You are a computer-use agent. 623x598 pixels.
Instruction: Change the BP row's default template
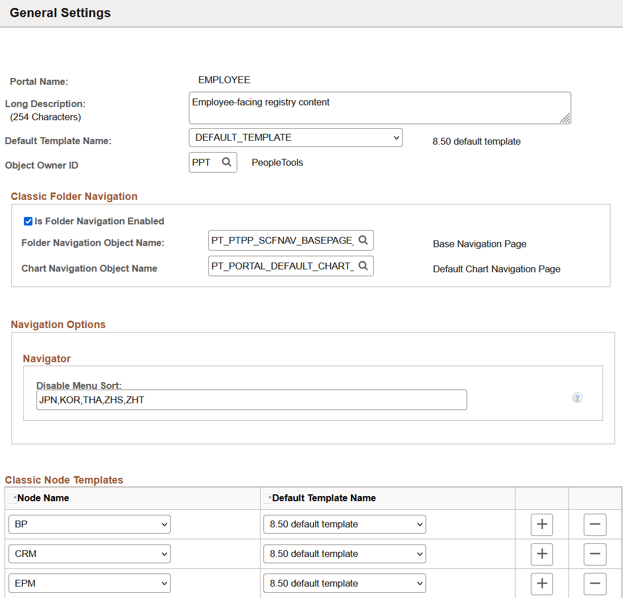tap(419, 524)
